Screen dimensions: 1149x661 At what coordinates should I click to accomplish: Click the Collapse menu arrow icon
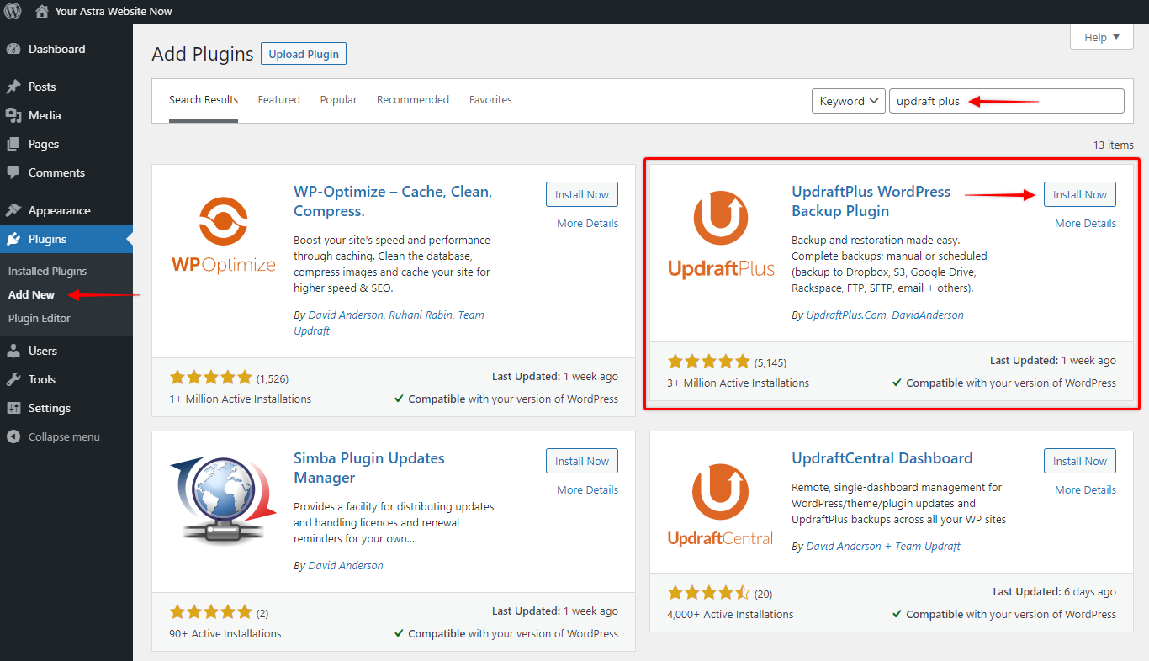[13, 436]
